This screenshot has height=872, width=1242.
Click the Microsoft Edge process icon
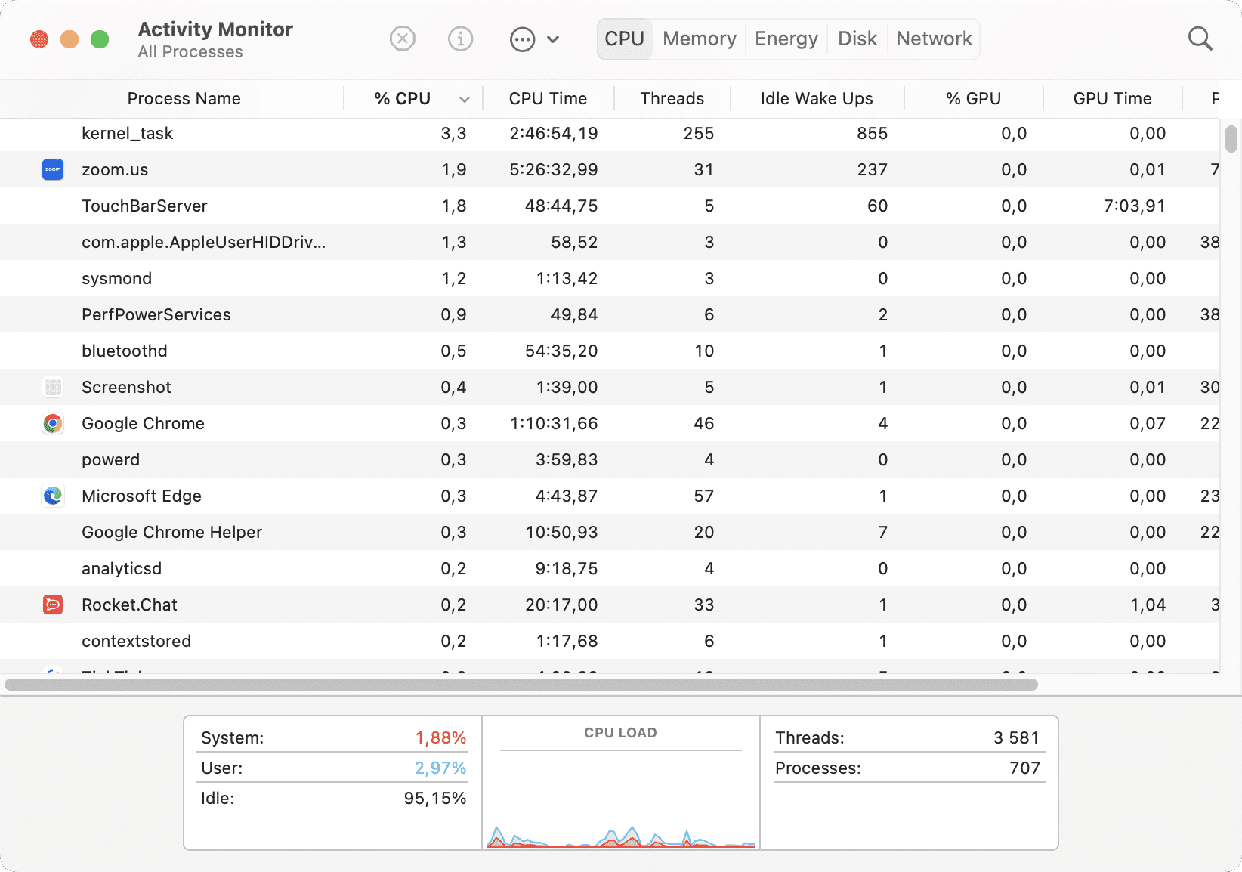point(52,496)
